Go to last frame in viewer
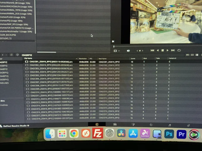 (173, 50)
